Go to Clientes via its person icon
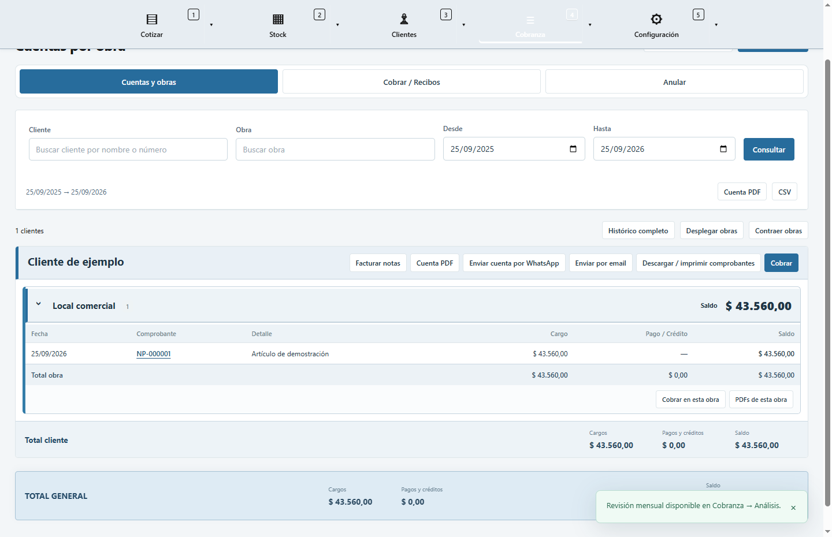Image resolution: width=832 pixels, height=537 pixels. point(404,19)
